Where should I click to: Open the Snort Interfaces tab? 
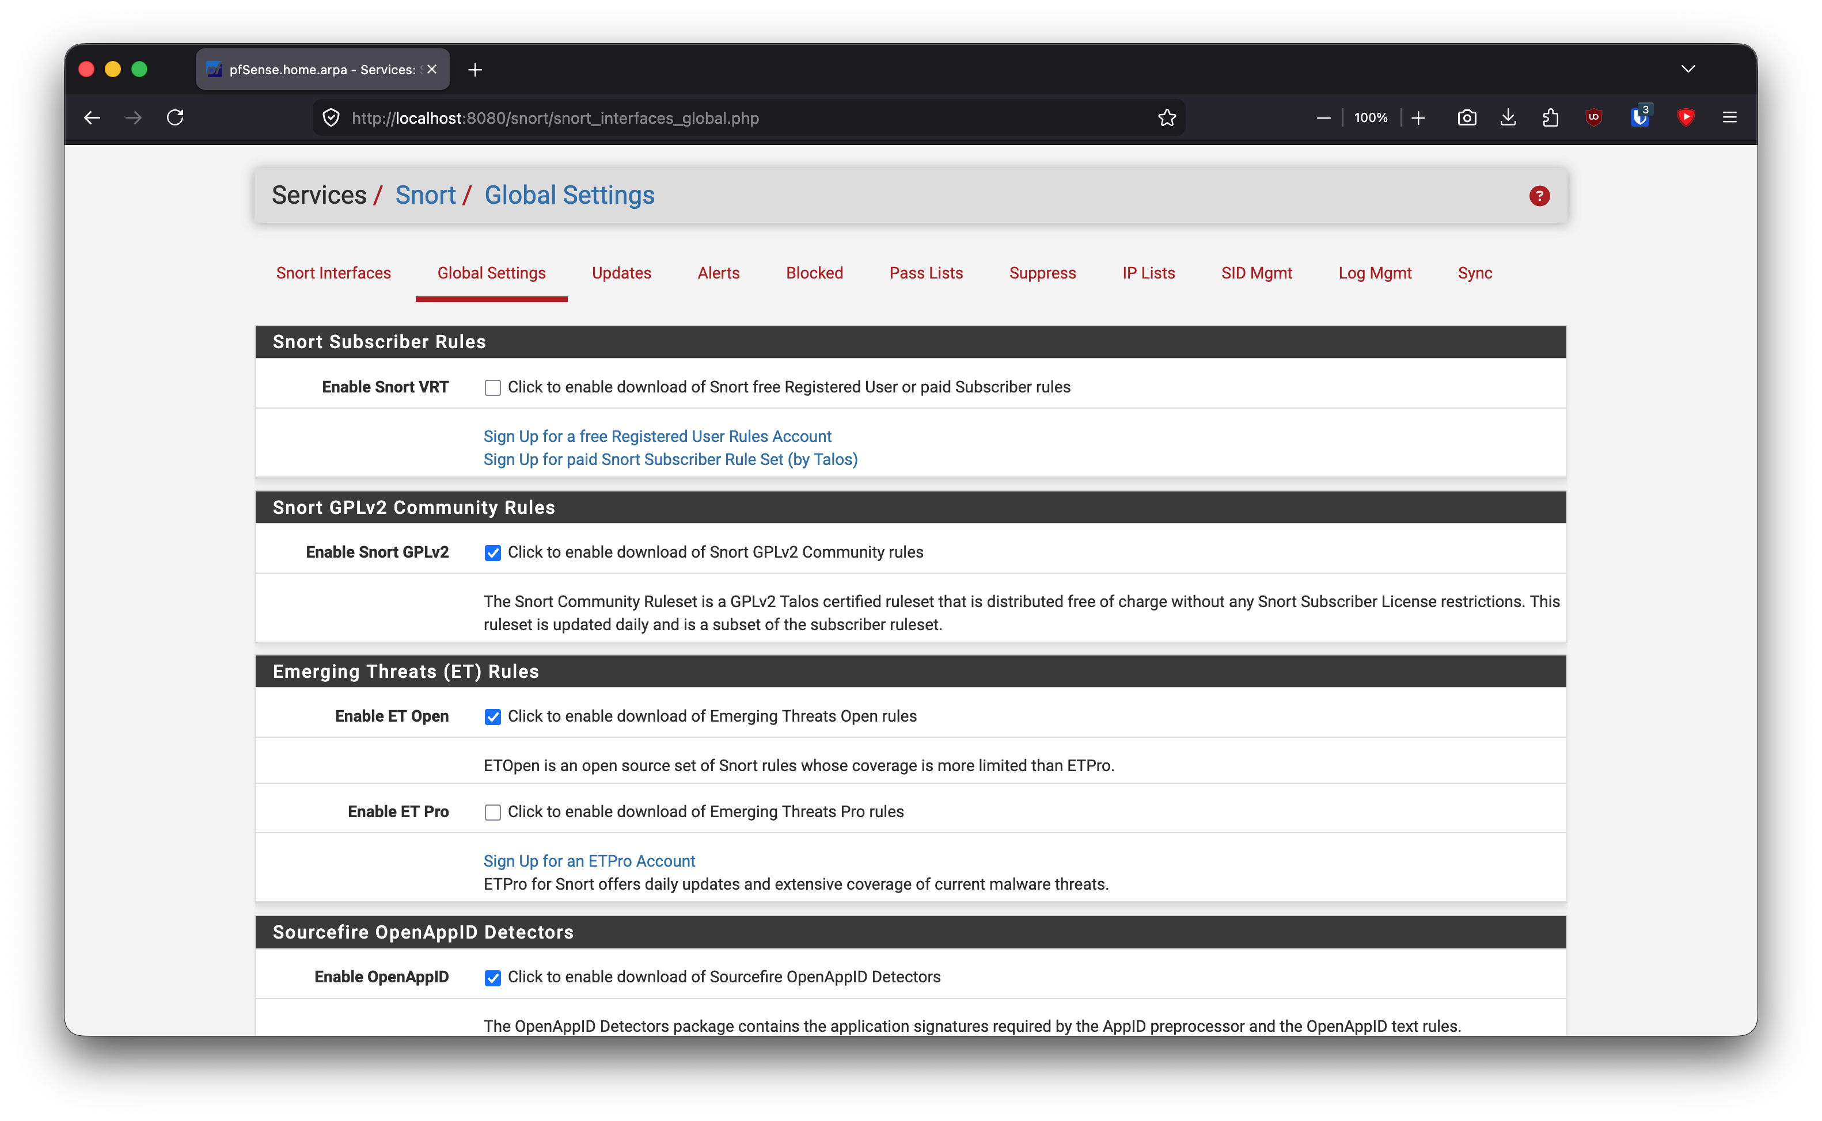click(x=333, y=273)
